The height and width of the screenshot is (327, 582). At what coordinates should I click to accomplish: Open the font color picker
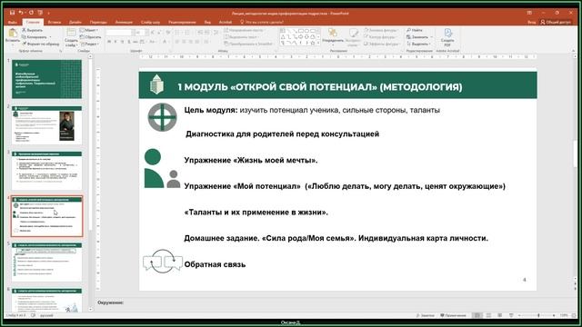pos(165,42)
